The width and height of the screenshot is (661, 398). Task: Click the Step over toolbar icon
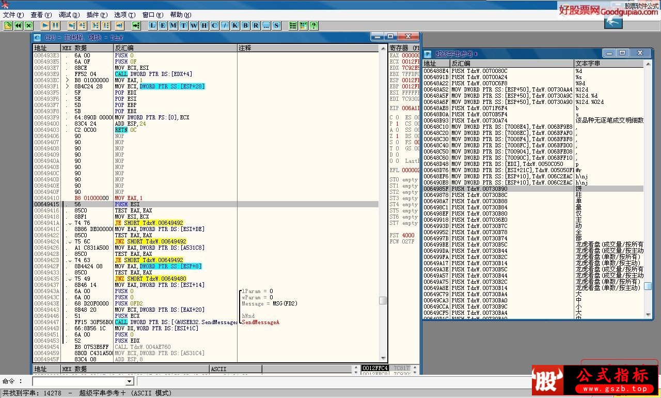click(x=82, y=25)
